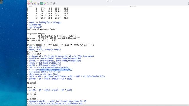189x106 pixels.
Task: Click the 'Analysis of Variance Table' heading
Action: 41,29
